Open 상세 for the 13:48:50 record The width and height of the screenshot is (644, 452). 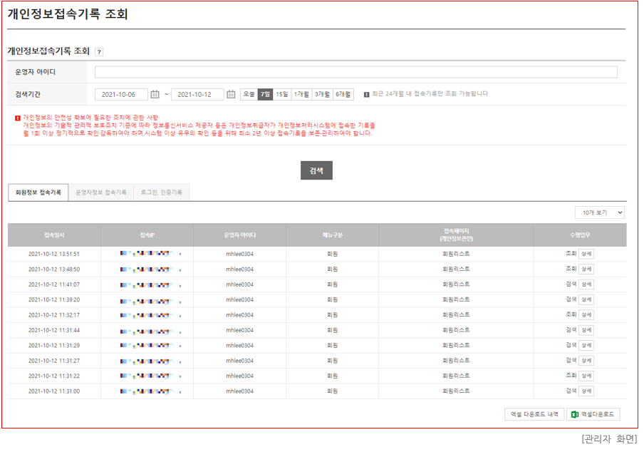pos(586,269)
